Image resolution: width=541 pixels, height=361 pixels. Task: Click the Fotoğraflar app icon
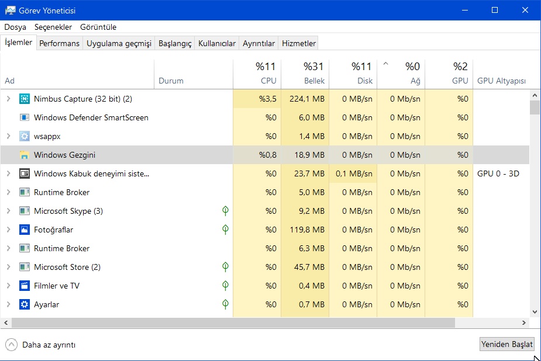tap(24, 230)
